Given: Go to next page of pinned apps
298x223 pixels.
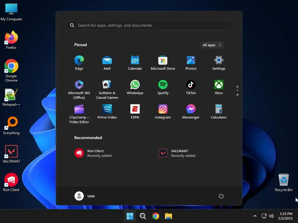Looking at the screenshot, I should (x=237, y=95).
